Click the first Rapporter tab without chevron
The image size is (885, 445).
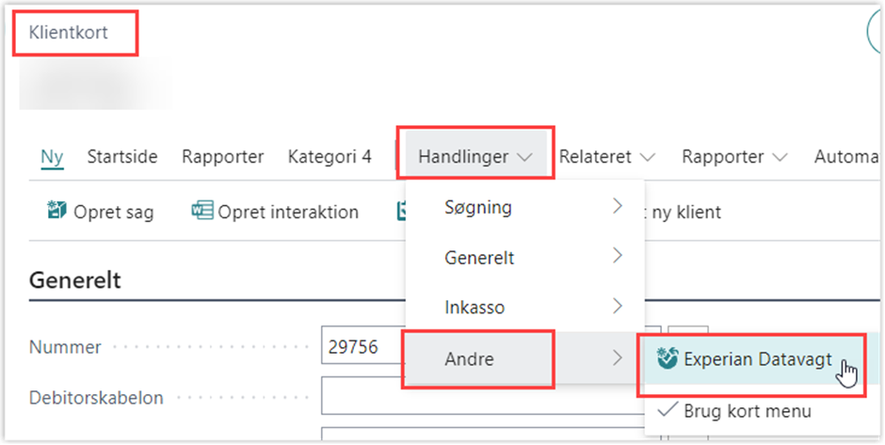coord(222,157)
